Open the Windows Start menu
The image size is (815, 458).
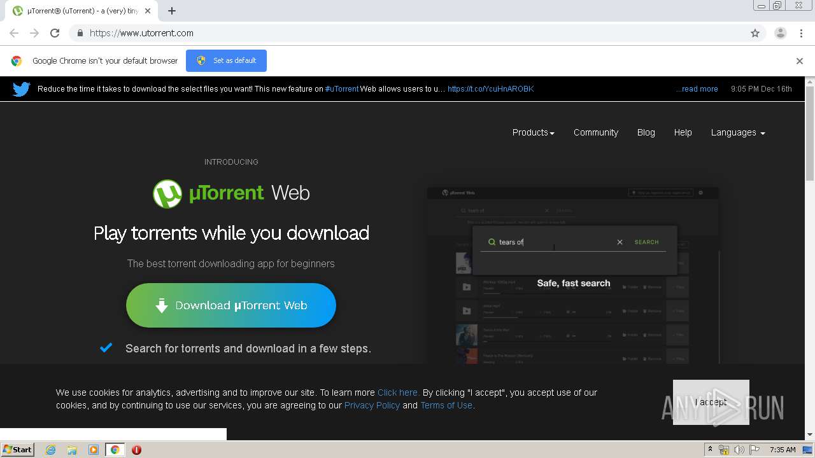18,450
